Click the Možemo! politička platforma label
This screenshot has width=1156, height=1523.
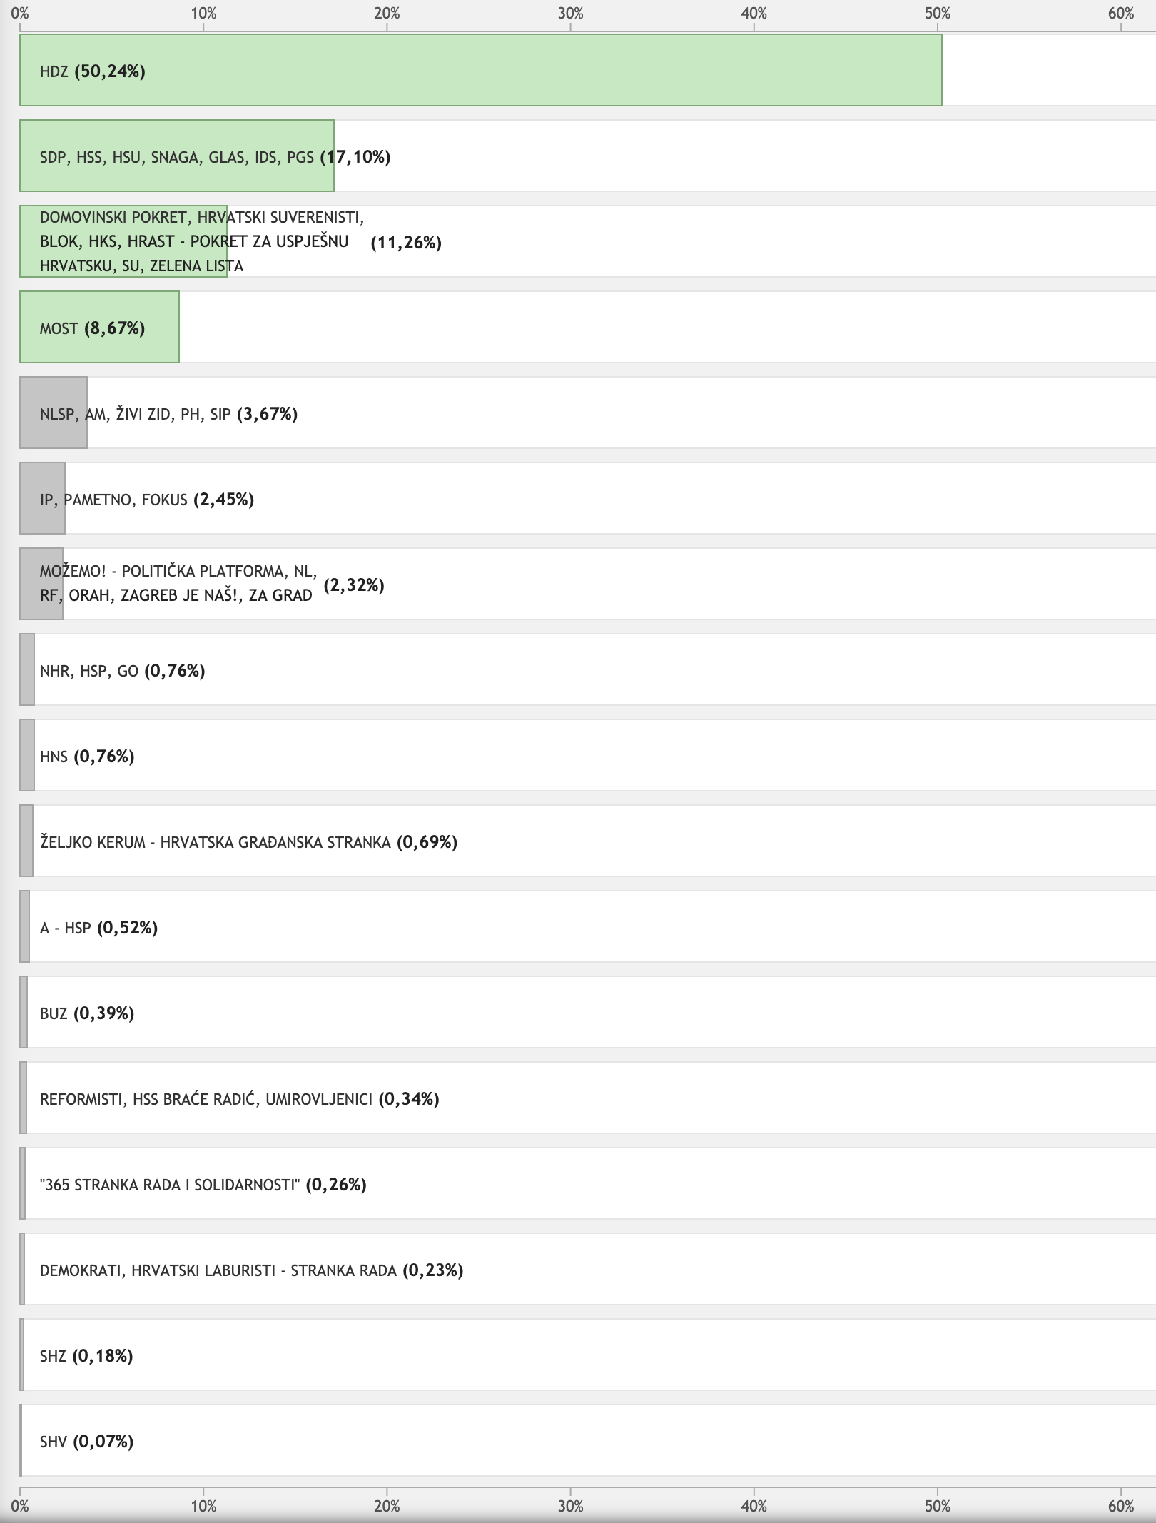coord(178,583)
